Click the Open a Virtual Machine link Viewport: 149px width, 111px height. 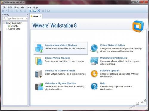(x=58, y=58)
